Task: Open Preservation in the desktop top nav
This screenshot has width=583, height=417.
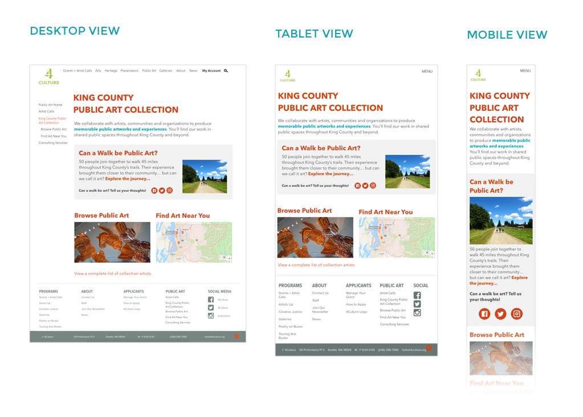Action: coord(129,71)
